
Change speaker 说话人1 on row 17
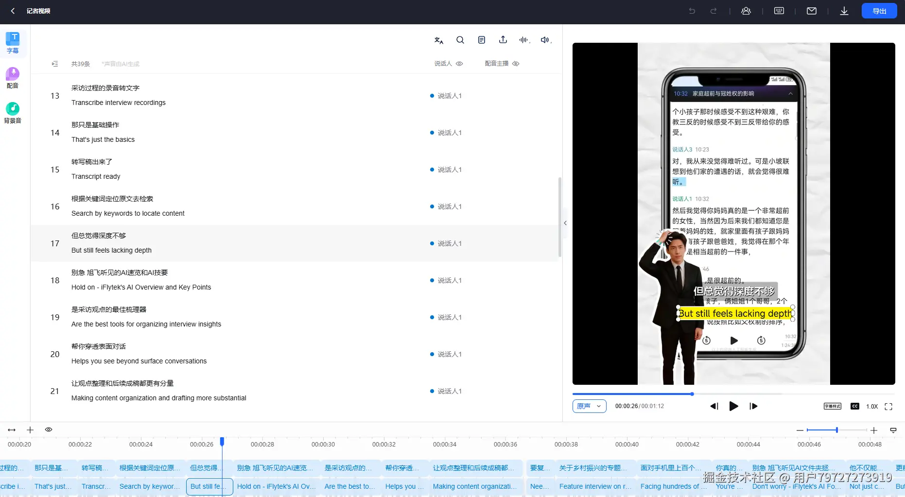click(446, 243)
